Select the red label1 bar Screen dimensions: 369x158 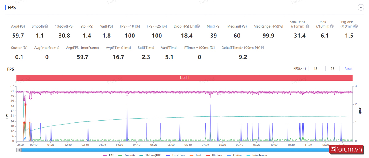[x=184, y=78]
